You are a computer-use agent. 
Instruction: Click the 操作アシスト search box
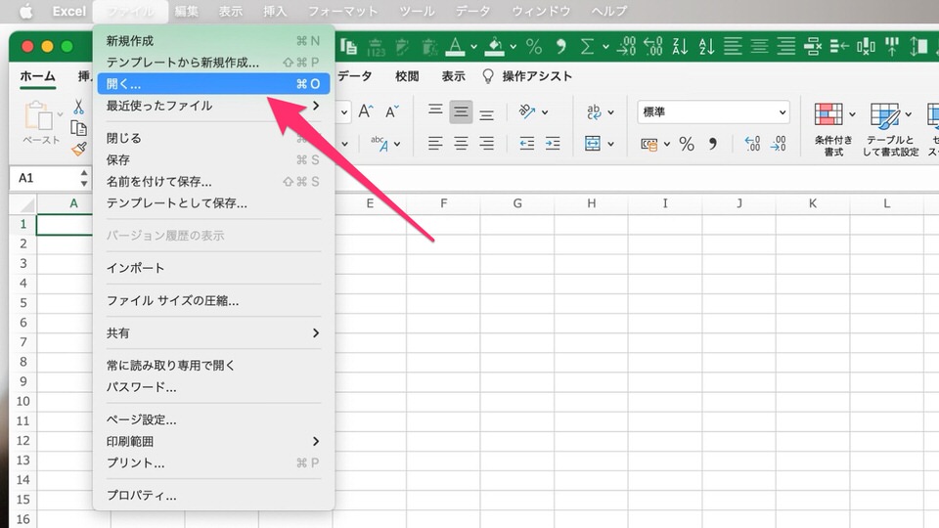(x=527, y=76)
